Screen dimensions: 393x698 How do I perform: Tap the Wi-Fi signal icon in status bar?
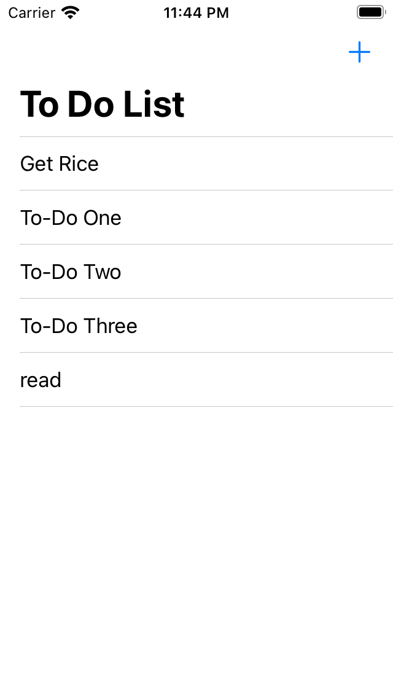pos(71,12)
